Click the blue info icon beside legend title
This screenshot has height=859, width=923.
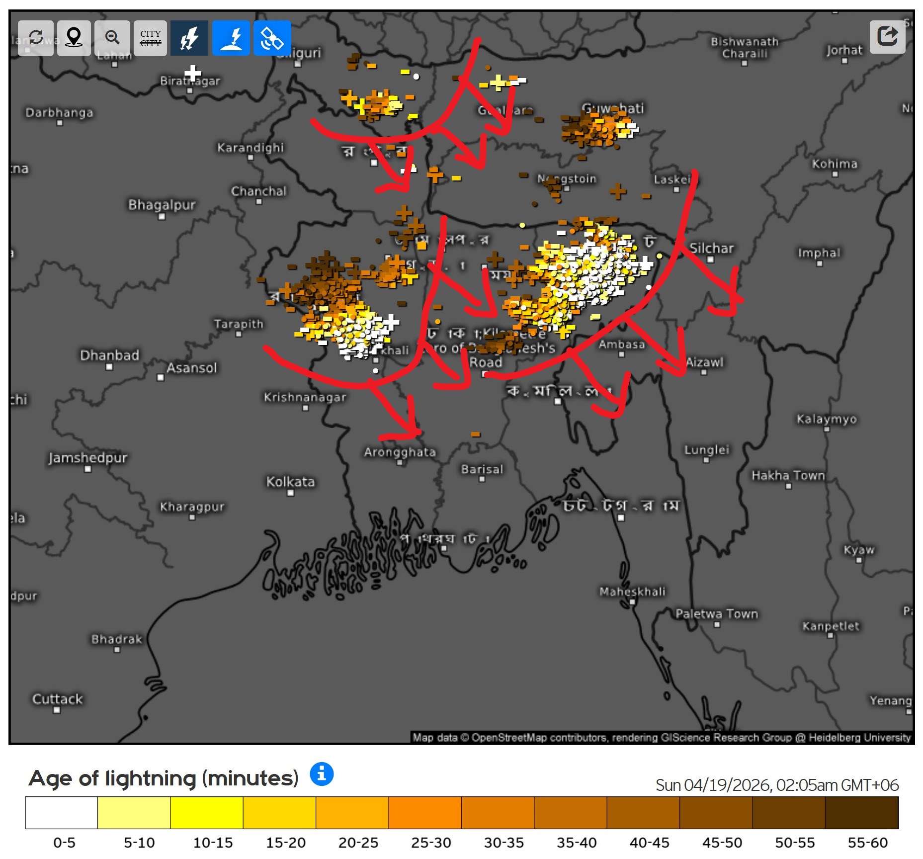[322, 774]
